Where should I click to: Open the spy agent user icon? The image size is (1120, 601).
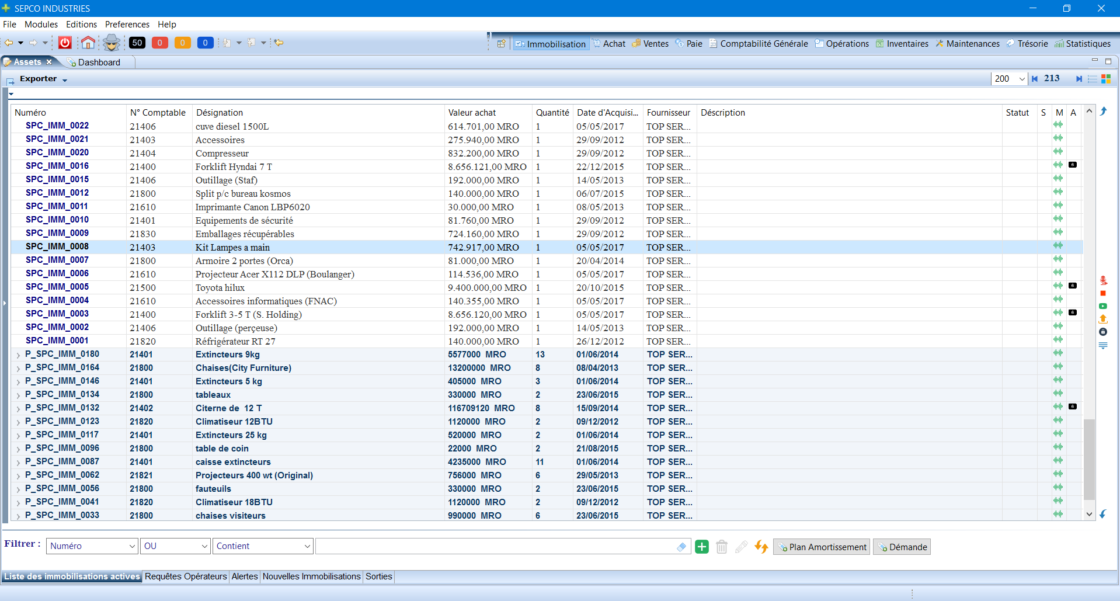pos(112,43)
